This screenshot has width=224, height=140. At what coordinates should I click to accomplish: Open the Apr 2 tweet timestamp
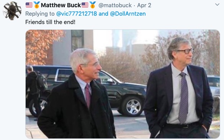pyautogui.click(x=144, y=5)
